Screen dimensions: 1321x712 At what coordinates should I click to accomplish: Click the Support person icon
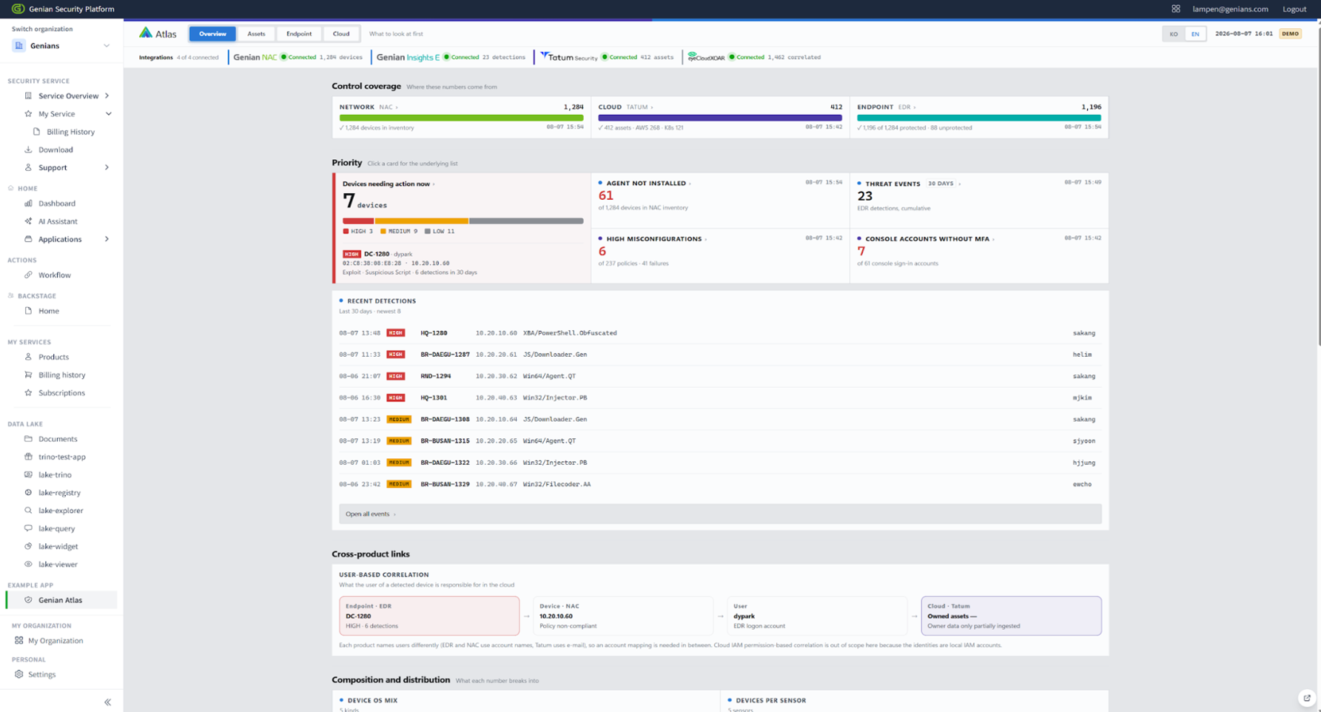tap(28, 167)
